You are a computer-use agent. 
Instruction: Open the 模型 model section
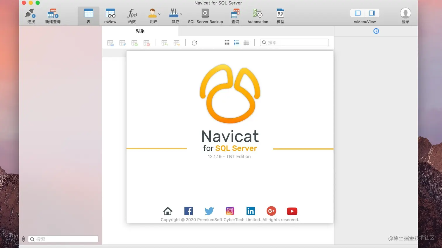pyautogui.click(x=280, y=16)
